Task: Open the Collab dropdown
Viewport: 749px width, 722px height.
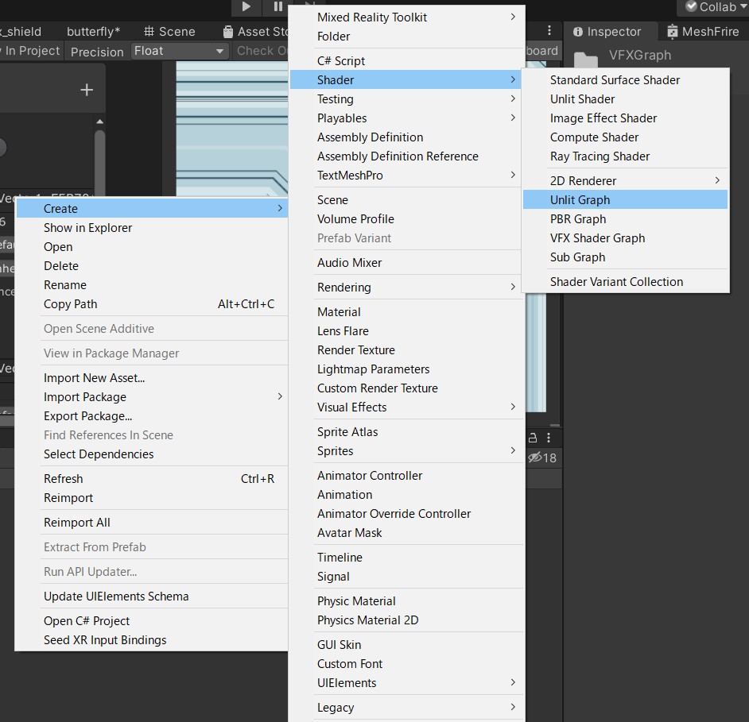Action: (716, 6)
